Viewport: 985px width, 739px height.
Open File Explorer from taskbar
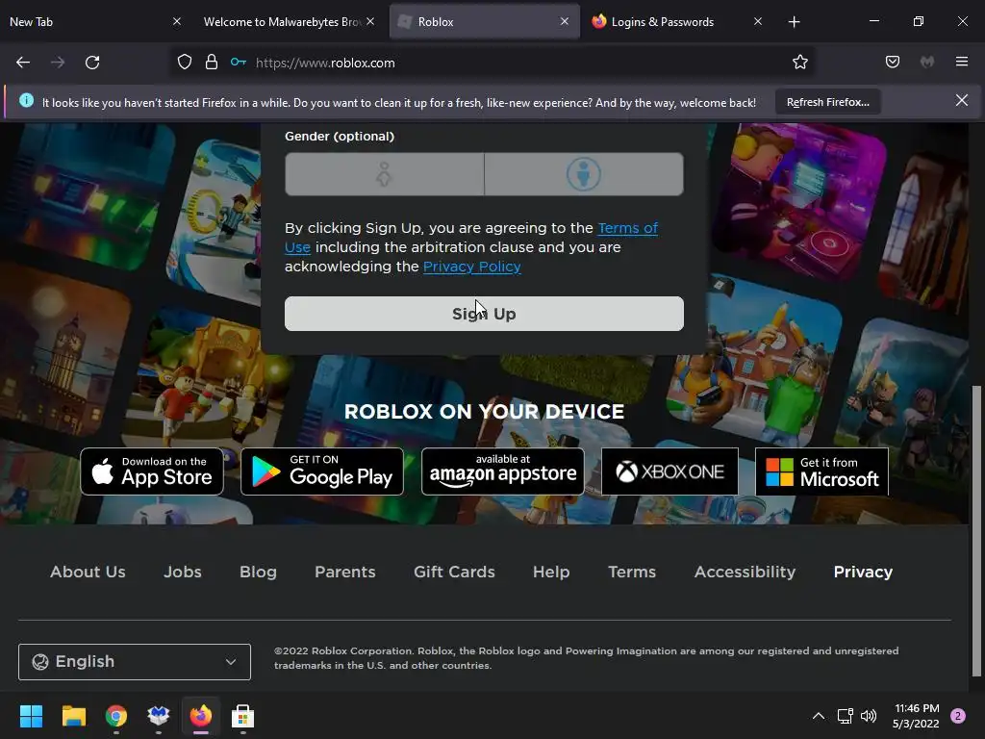[x=73, y=716]
